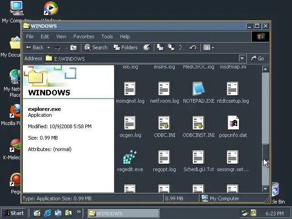Open the Back button history dropdown arrow
The image size is (292, 219).
coord(48,47)
